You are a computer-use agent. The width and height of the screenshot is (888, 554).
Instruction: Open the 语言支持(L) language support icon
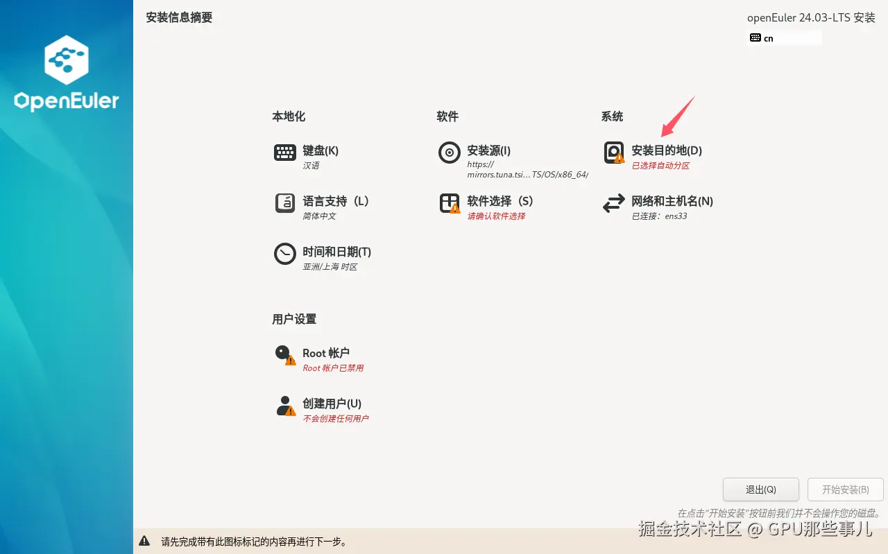[x=284, y=202]
